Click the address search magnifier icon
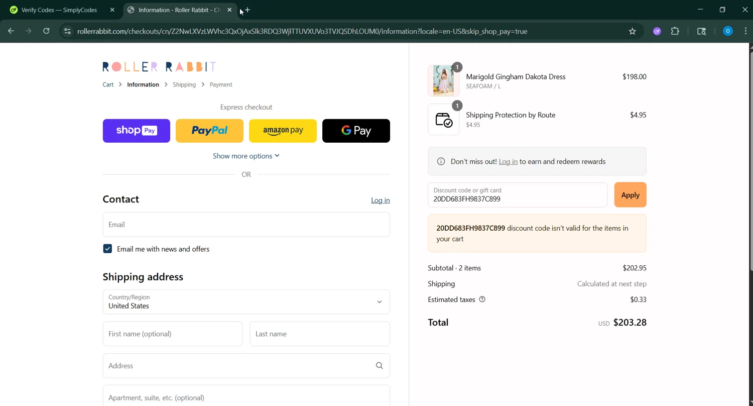753x406 pixels. 380,366
